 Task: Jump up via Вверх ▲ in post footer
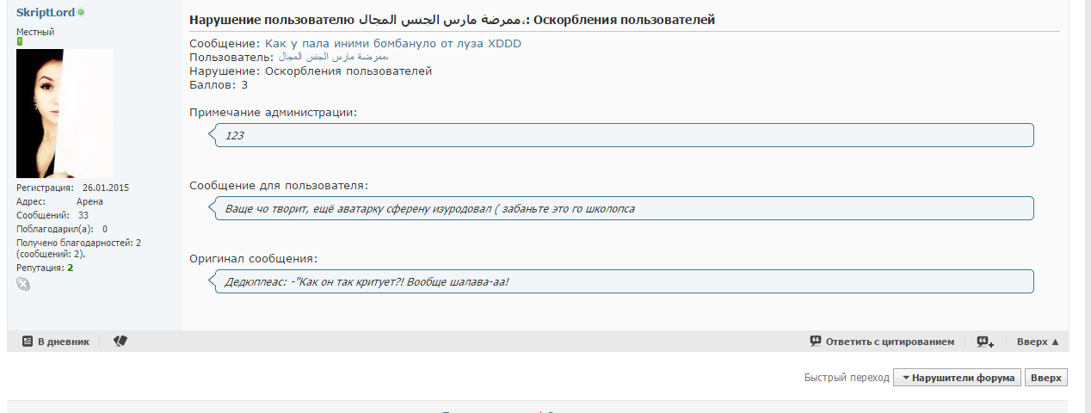coord(1038,342)
